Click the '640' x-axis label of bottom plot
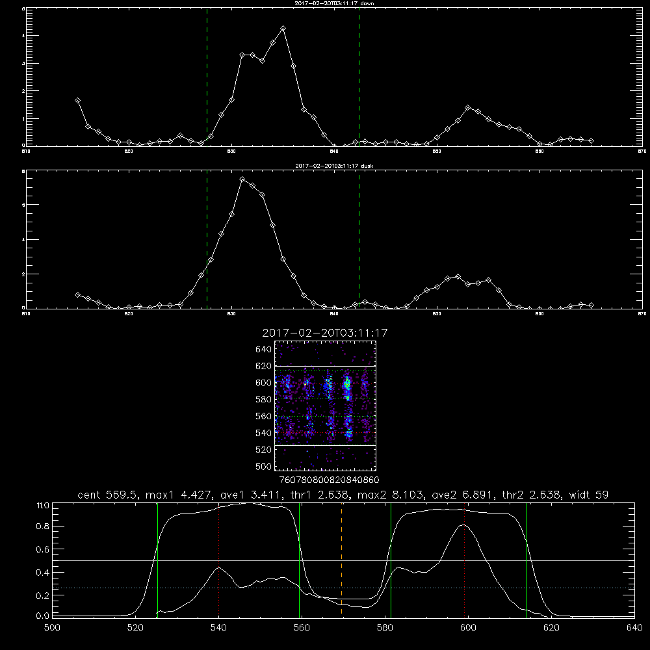650x650 pixels. [634, 628]
